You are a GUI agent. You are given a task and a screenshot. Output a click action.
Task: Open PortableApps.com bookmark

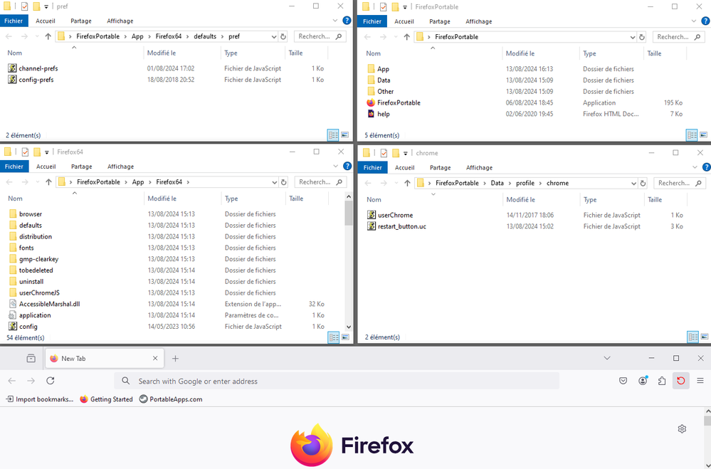[x=171, y=399]
